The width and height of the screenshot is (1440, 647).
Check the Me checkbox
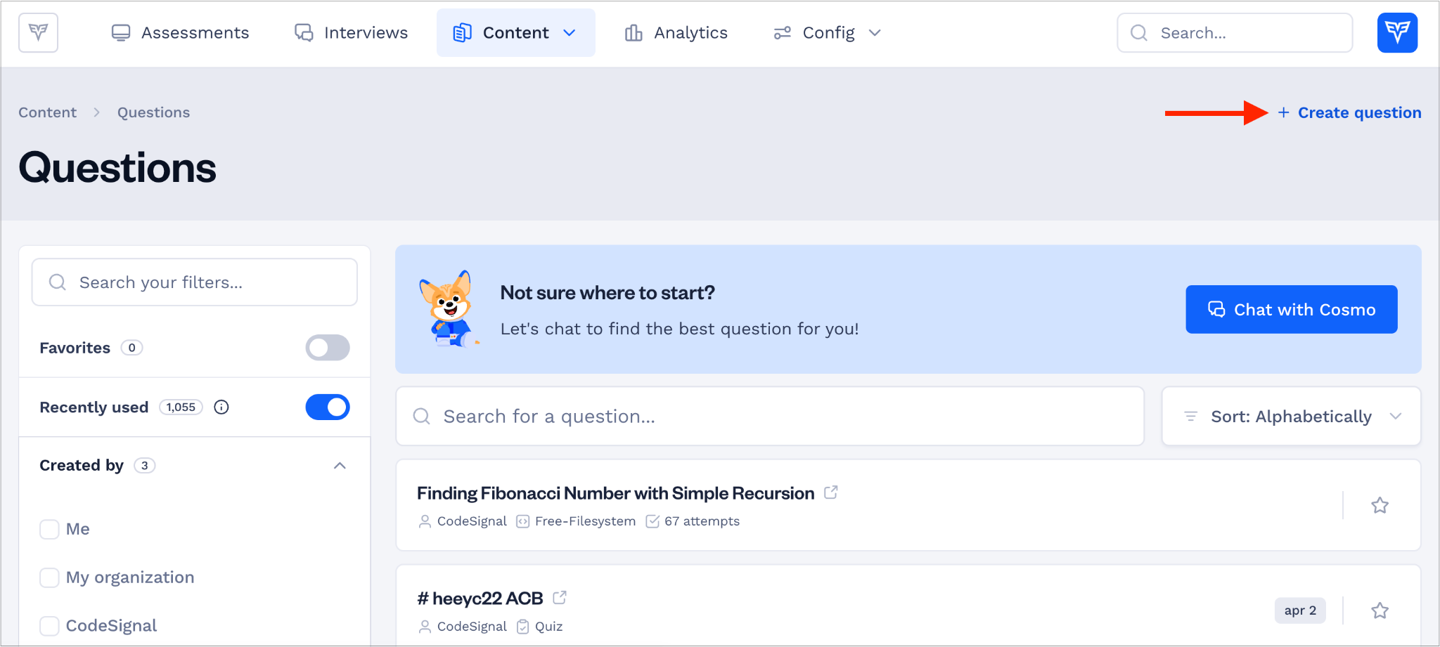[x=49, y=529]
